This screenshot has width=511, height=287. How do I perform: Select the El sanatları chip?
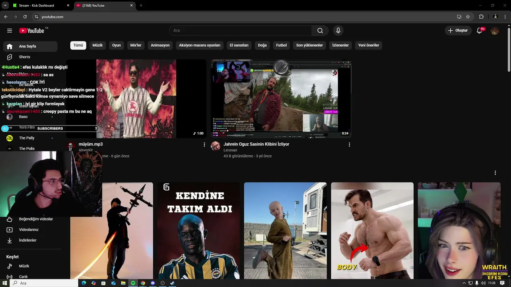(x=239, y=45)
